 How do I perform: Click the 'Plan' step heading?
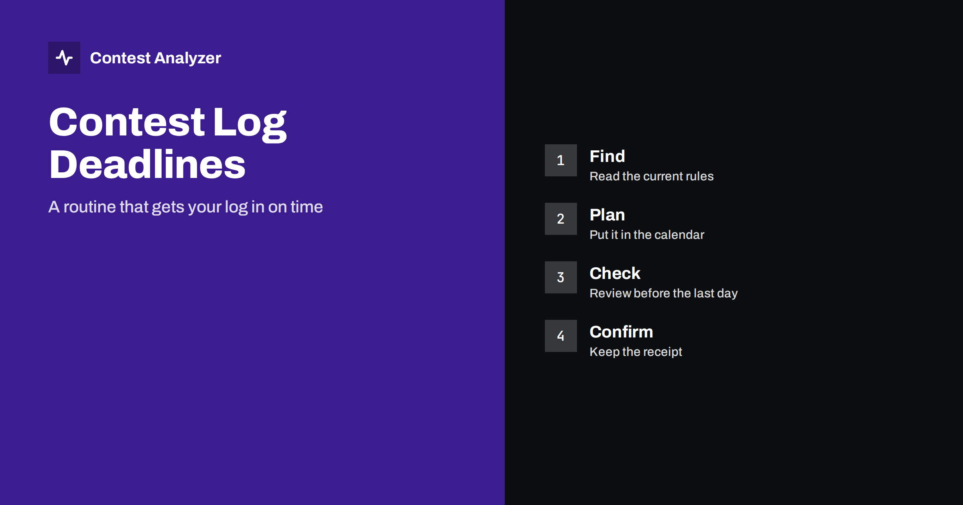coord(607,215)
